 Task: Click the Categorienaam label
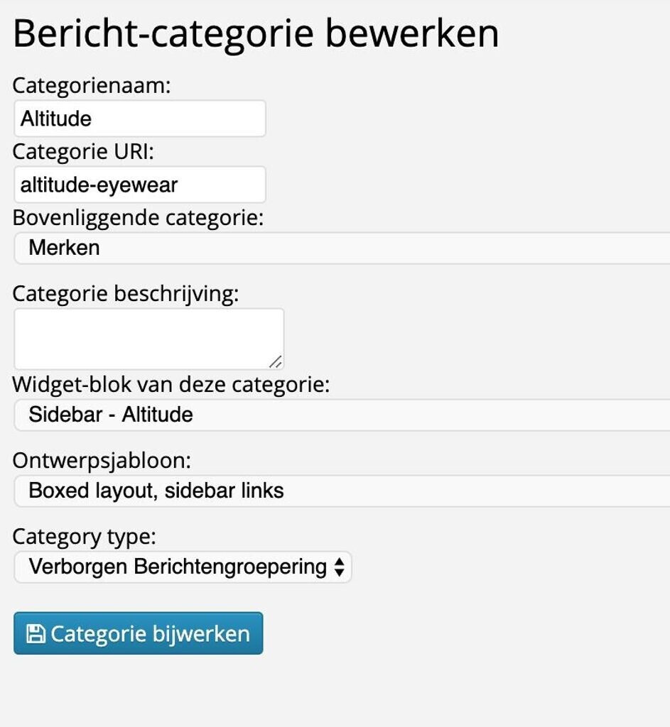(x=92, y=86)
